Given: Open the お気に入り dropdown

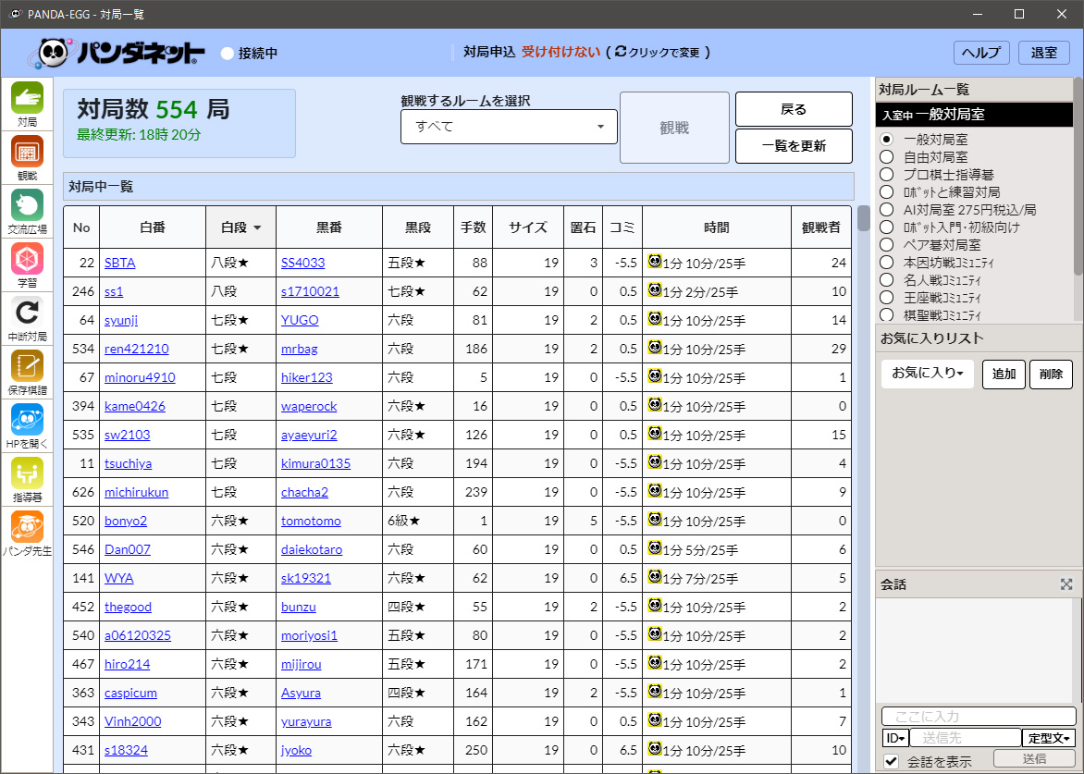Looking at the screenshot, I should 927,374.
